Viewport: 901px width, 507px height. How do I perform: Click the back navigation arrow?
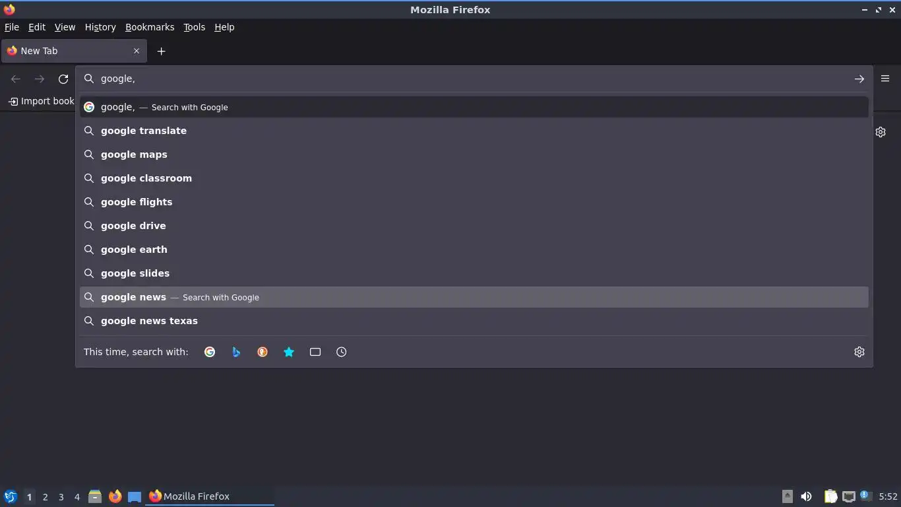[x=16, y=79]
